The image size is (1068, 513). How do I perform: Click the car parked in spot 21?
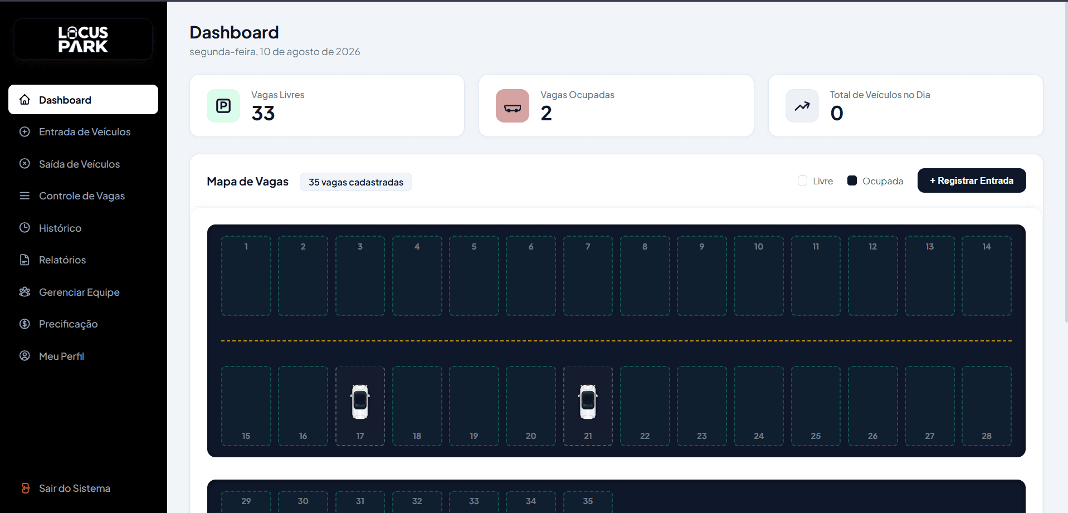click(588, 402)
